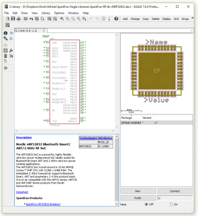Click the Symbol editor gate icon in top toolbar

point(42,19)
